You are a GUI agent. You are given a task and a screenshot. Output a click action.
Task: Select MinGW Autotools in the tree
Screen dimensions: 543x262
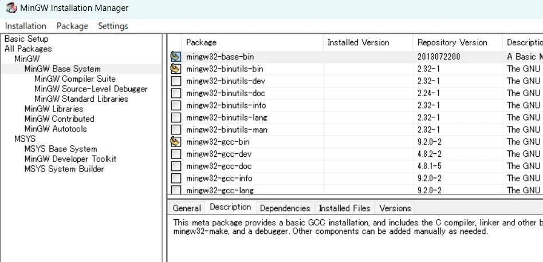56,129
